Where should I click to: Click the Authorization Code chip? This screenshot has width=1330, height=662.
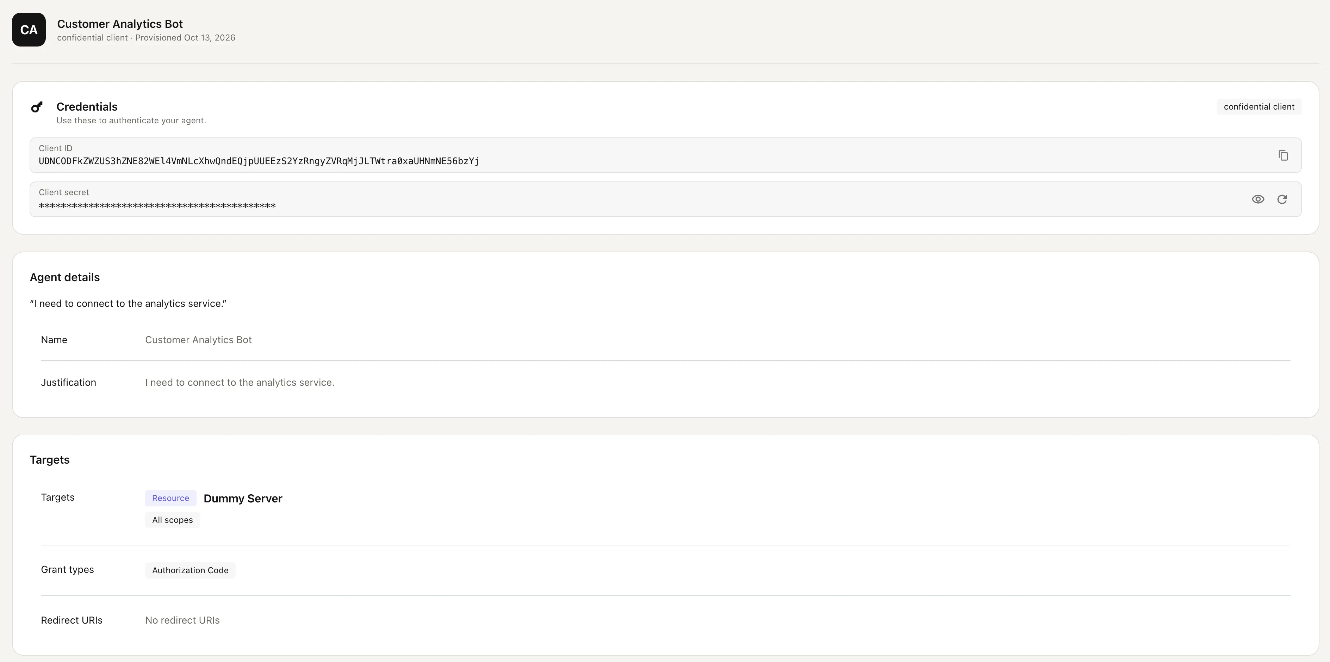(x=190, y=571)
